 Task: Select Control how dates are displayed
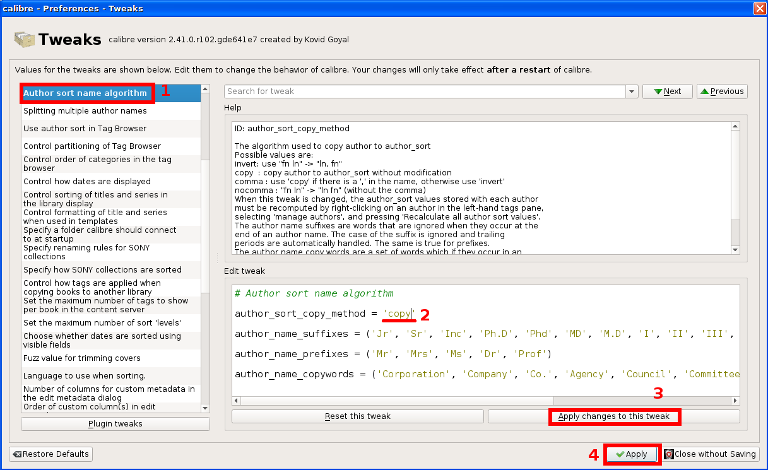pyautogui.click(x=110, y=181)
